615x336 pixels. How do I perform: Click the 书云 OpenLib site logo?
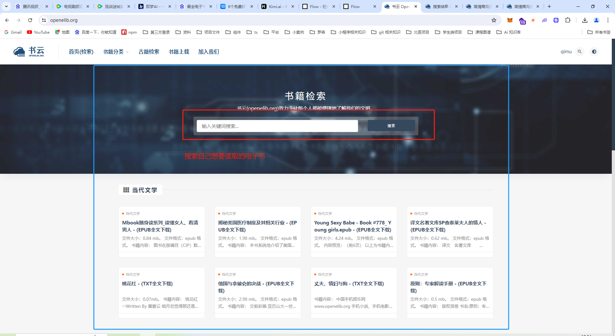tap(29, 51)
